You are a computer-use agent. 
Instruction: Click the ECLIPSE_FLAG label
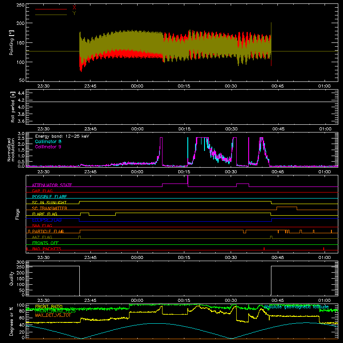(47, 220)
